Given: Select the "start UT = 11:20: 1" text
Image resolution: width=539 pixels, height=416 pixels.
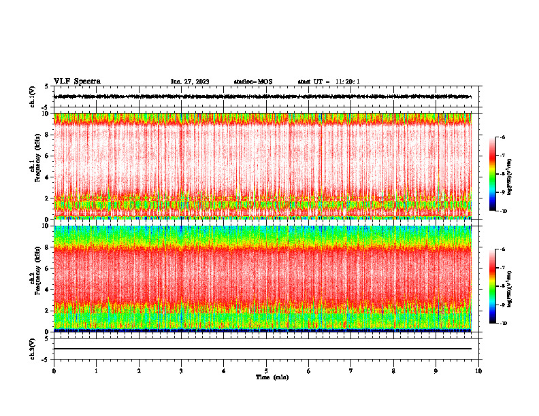Looking at the screenshot, I should pos(329,82).
